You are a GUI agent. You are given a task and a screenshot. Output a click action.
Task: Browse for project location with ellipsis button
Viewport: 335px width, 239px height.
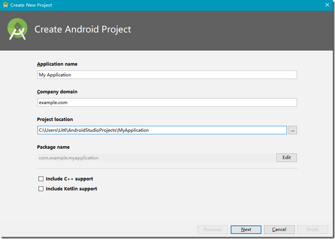tap(293, 130)
